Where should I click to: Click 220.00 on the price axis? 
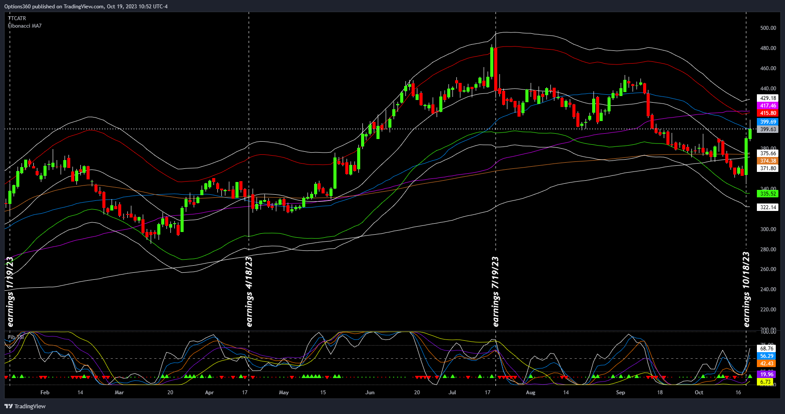click(768, 310)
